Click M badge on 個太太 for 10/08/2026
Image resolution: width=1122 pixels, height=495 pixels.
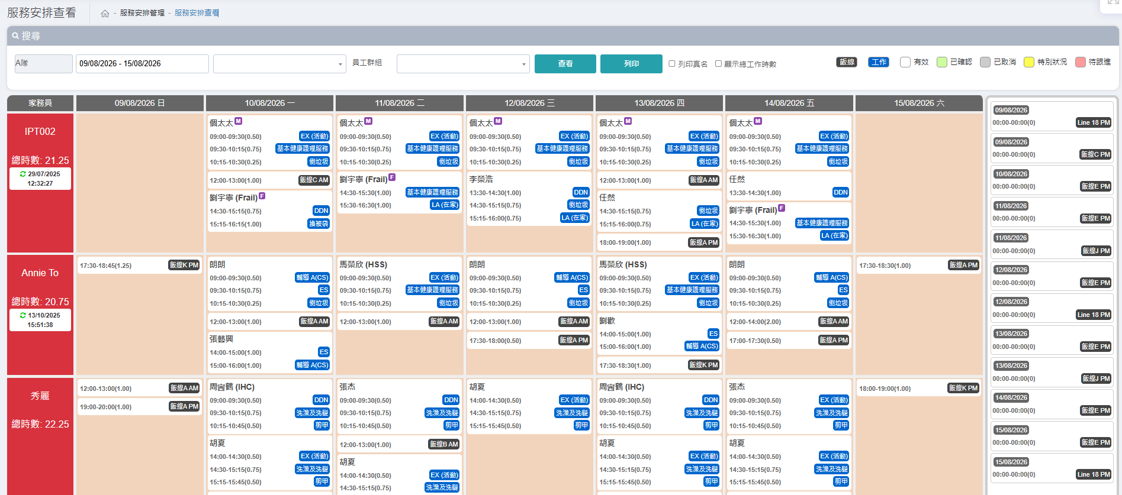(x=239, y=121)
